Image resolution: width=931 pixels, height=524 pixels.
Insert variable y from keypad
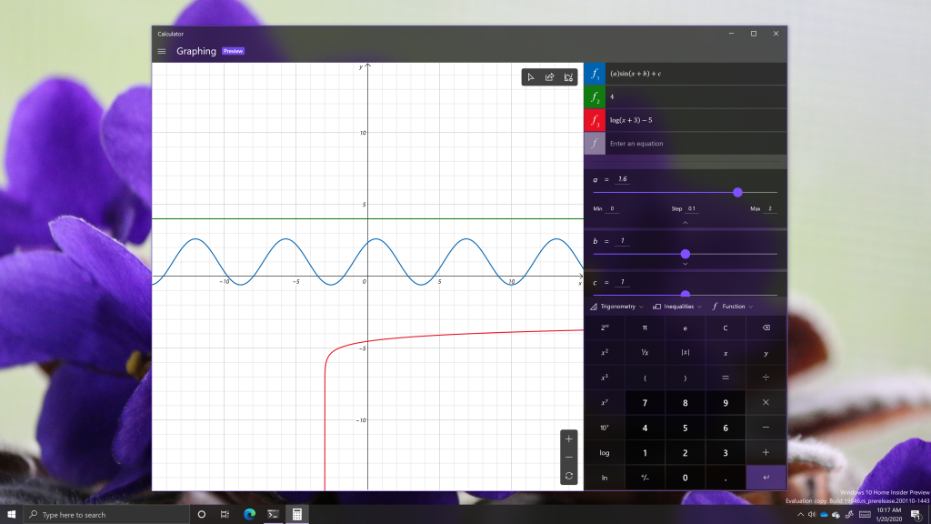[x=766, y=353]
